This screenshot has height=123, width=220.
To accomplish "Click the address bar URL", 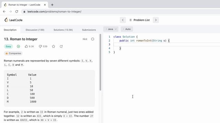I will (54, 12).
